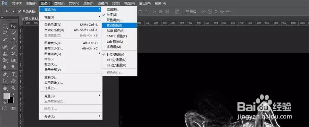This screenshot has width=309, height=127.
Task: Select the Rectangular Marquee tool
Action: tap(5, 26)
